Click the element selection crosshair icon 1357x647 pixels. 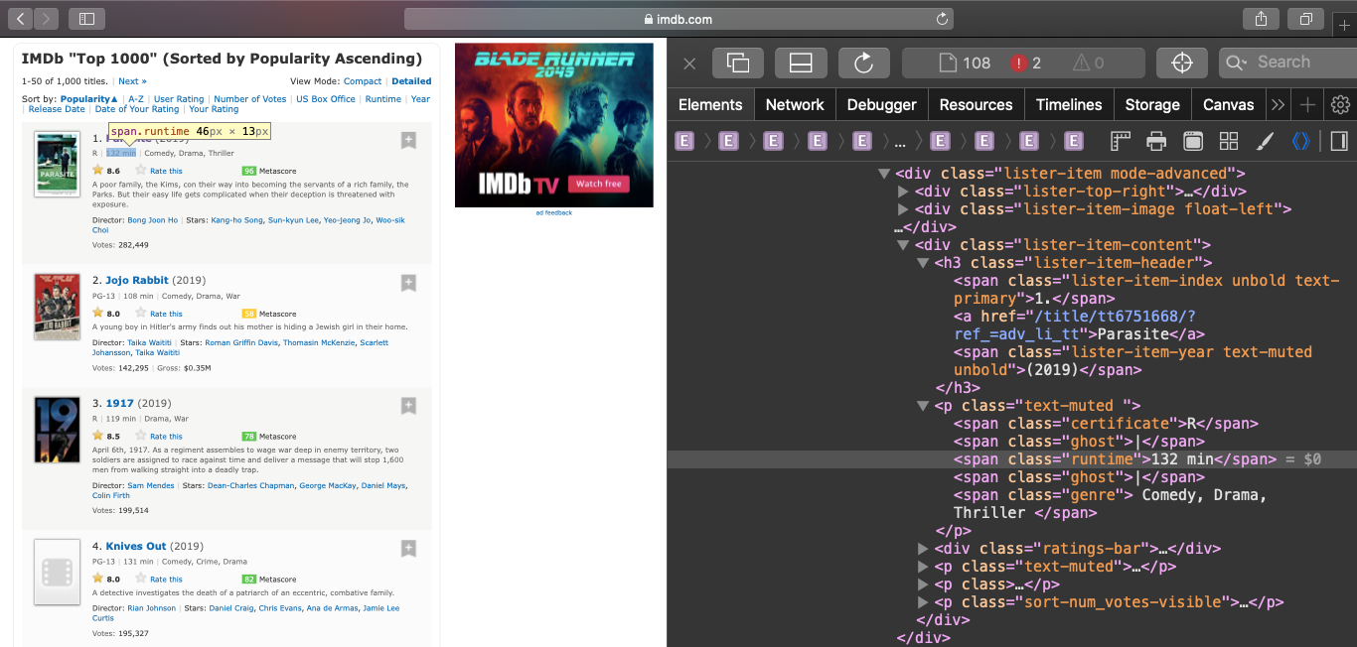tap(1181, 64)
